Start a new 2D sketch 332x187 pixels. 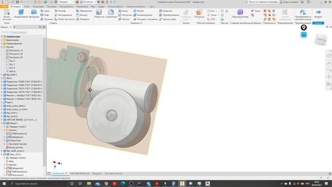[7, 15]
